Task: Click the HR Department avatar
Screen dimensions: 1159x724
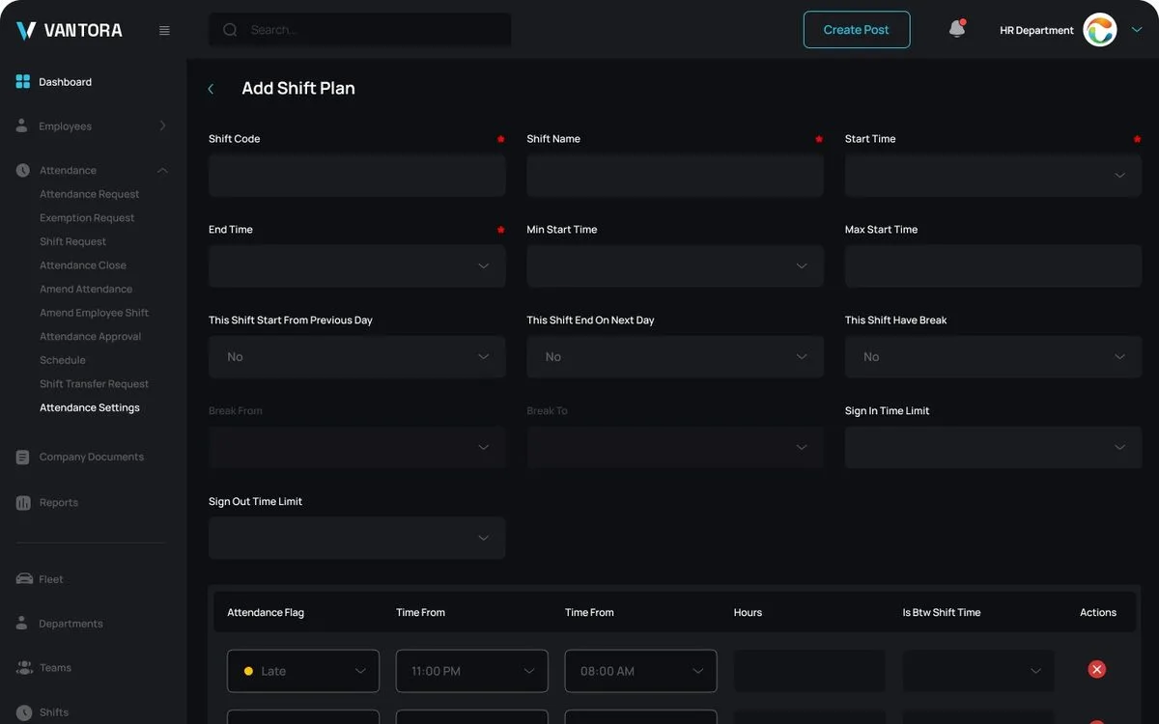Action: (x=1099, y=30)
